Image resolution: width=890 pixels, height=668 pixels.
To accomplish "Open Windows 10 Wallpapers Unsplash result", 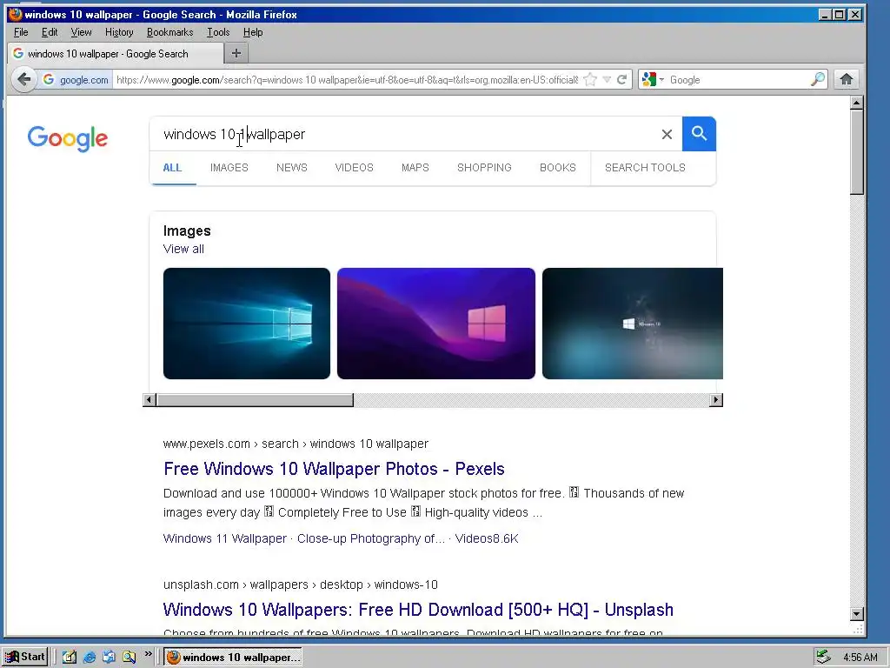I will click(x=418, y=610).
